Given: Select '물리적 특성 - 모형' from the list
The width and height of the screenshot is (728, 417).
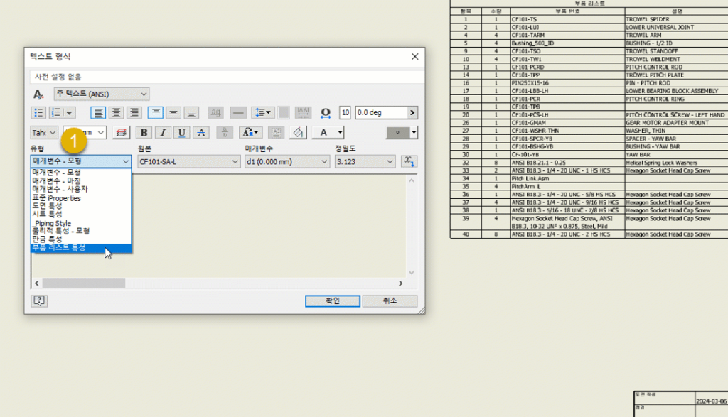Looking at the screenshot, I should coord(81,231).
